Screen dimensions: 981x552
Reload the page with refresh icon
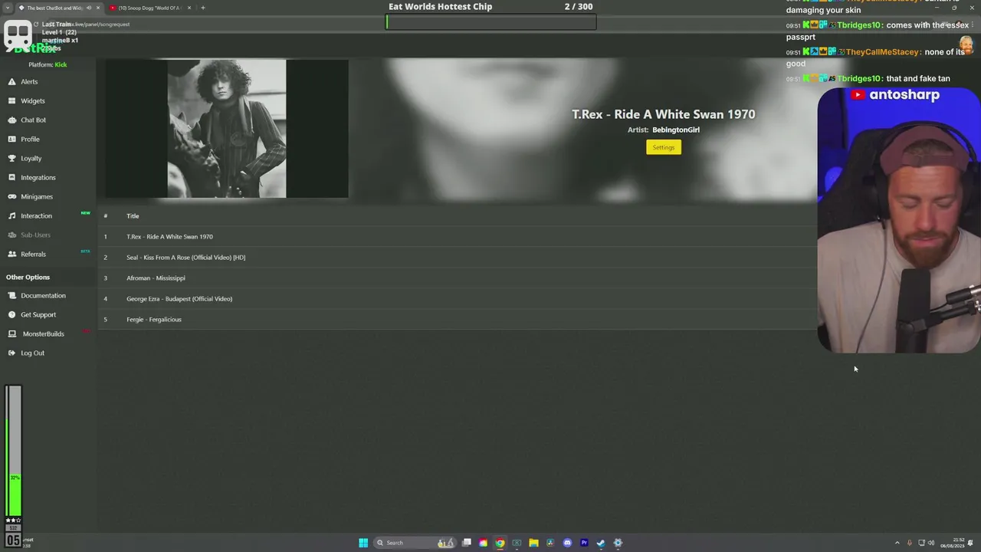(x=36, y=24)
